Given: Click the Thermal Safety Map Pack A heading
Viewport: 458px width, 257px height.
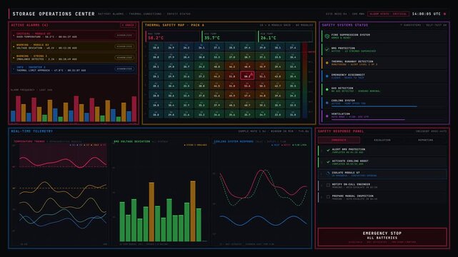Looking at the screenshot, I should (174, 25).
